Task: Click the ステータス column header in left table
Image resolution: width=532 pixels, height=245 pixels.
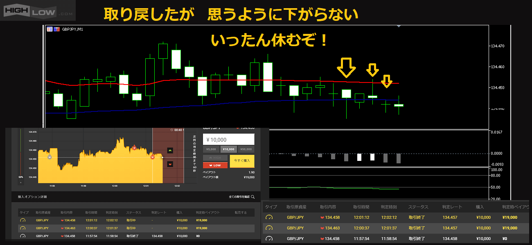Action: point(133,212)
